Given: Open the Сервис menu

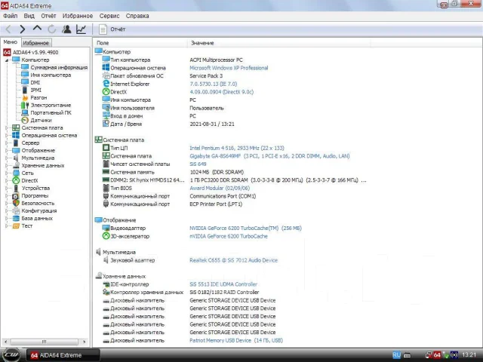Looking at the screenshot, I should (109, 16).
